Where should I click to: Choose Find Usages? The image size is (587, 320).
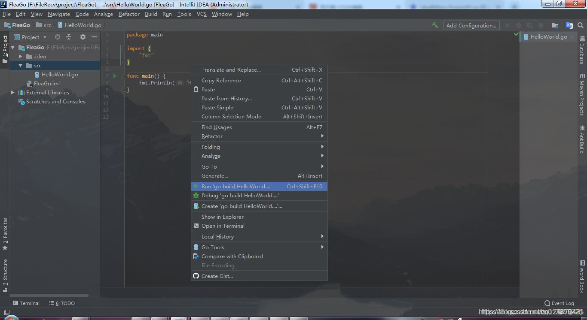[x=259, y=127]
